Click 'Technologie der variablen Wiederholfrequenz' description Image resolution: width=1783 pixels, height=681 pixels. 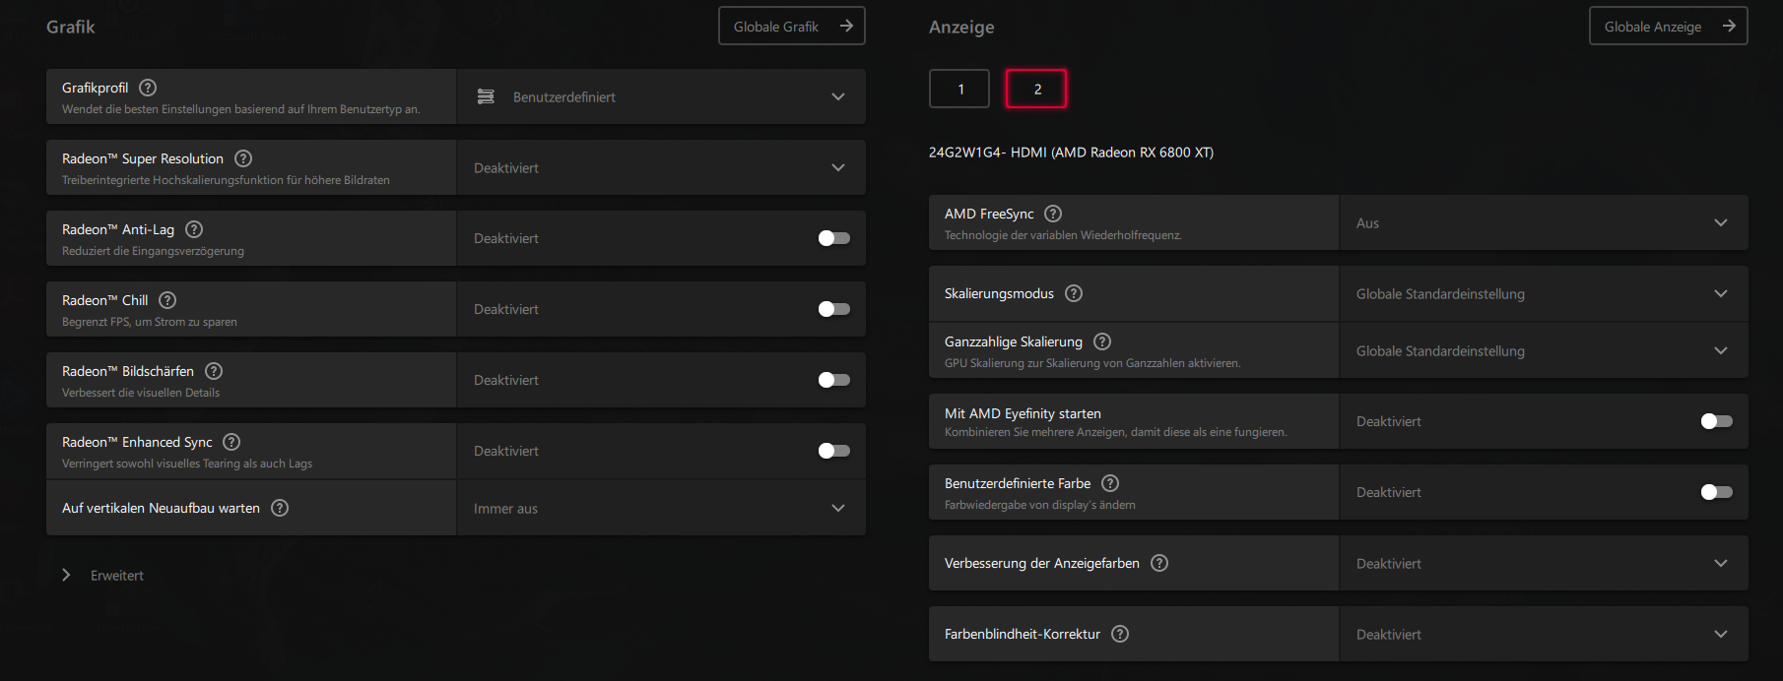(x=1063, y=235)
